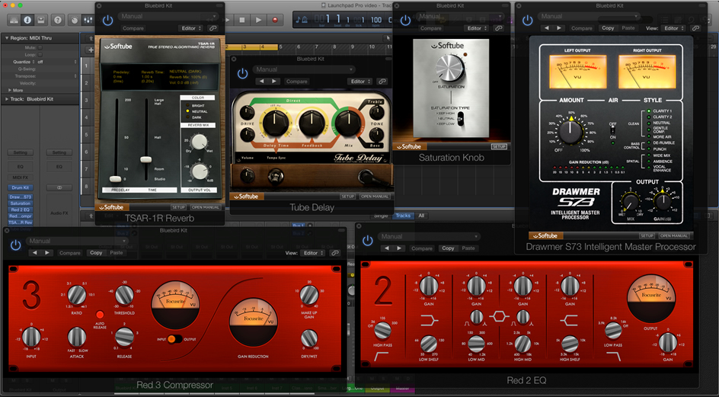Click the Tube Delay power button
Screen dimensions: 719x397
[243, 74]
